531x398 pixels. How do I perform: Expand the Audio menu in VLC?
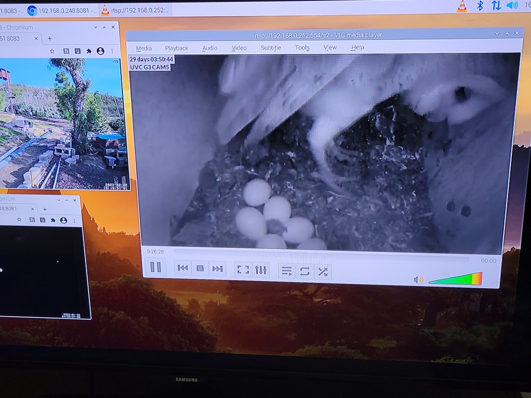point(209,48)
